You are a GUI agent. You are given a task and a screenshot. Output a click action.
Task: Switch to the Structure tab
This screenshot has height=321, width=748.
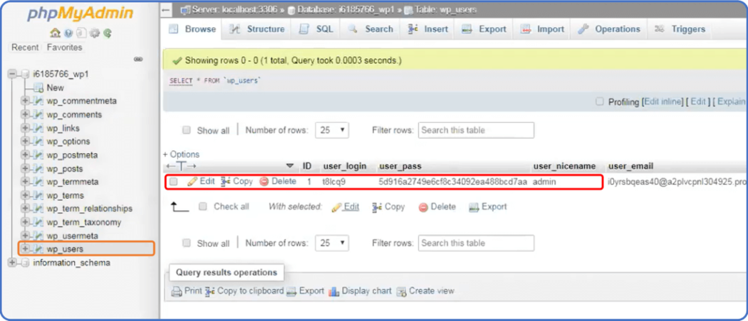tap(258, 29)
